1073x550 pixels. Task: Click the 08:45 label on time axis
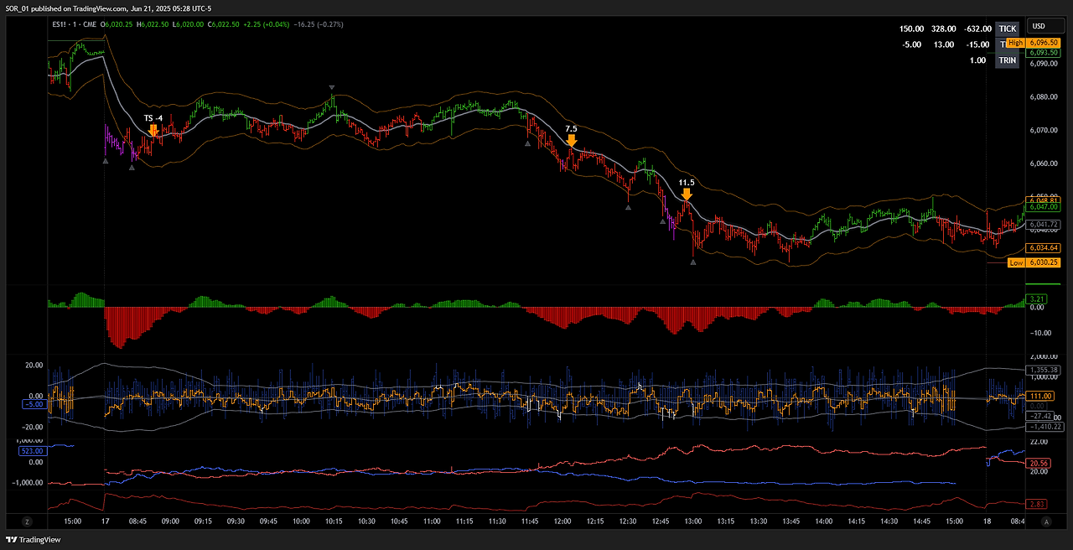[137, 521]
